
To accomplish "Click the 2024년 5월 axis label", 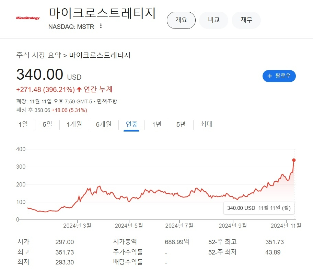I will (x=129, y=226).
